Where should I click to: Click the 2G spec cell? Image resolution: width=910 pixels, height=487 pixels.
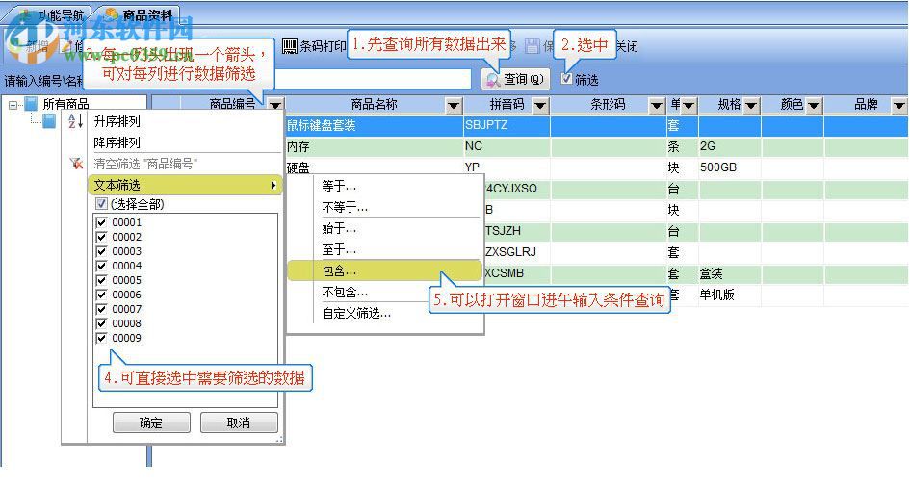point(730,146)
